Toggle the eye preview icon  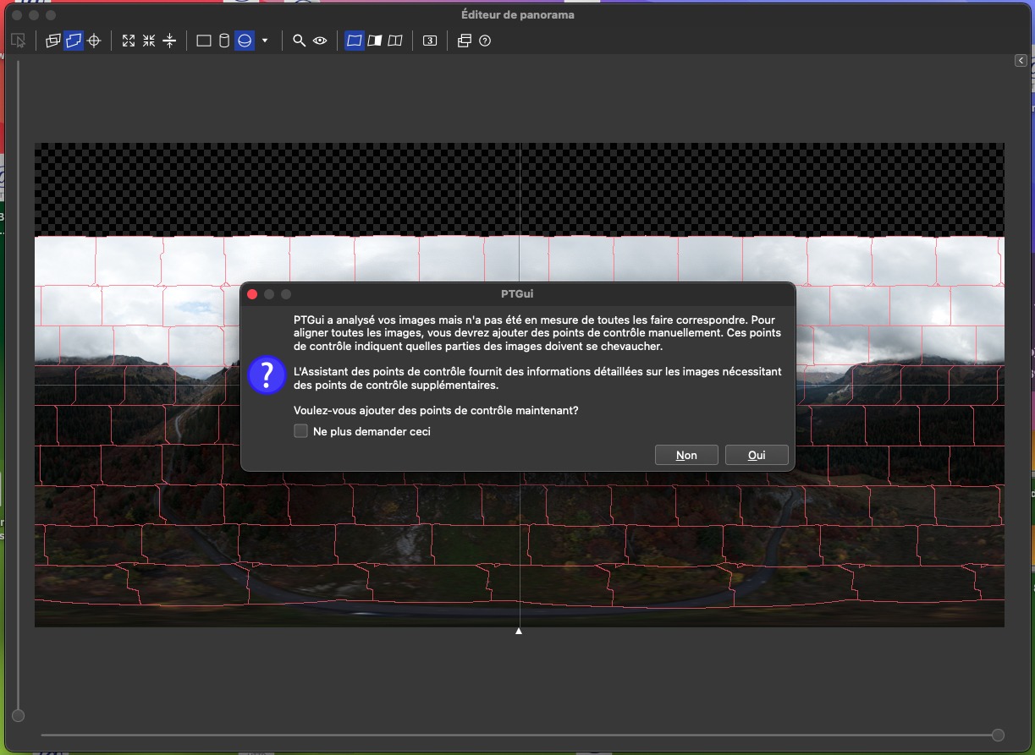[320, 41]
